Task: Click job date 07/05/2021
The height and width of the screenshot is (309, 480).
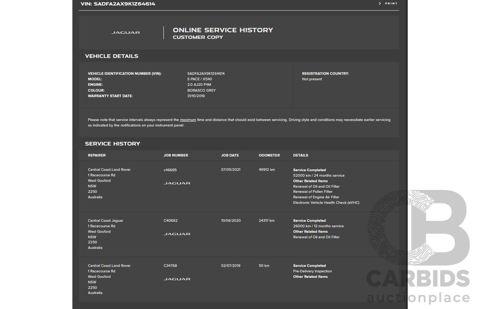Action: pyautogui.click(x=231, y=170)
